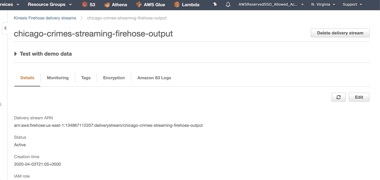Expand the left sidebar arrow

(x=5, y=28)
